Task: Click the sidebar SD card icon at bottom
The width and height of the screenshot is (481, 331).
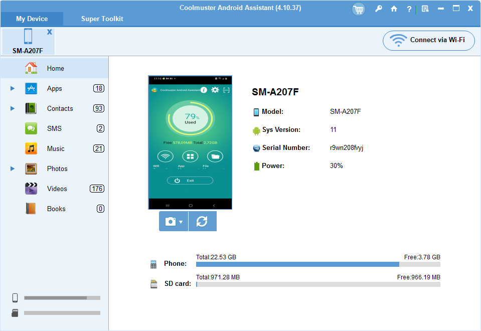Action: (x=15, y=313)
